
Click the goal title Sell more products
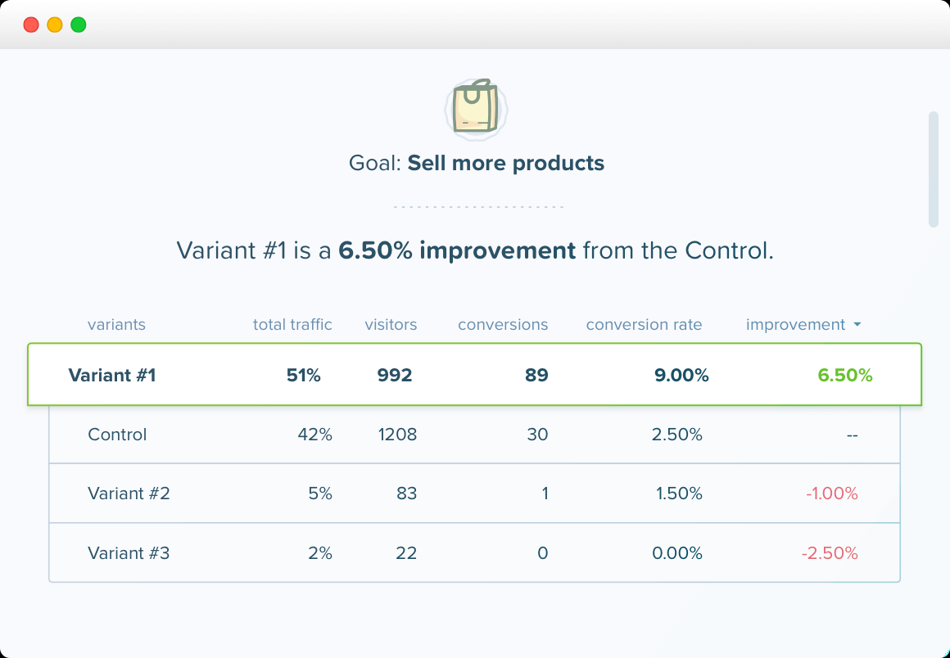[x=505, y=163]
